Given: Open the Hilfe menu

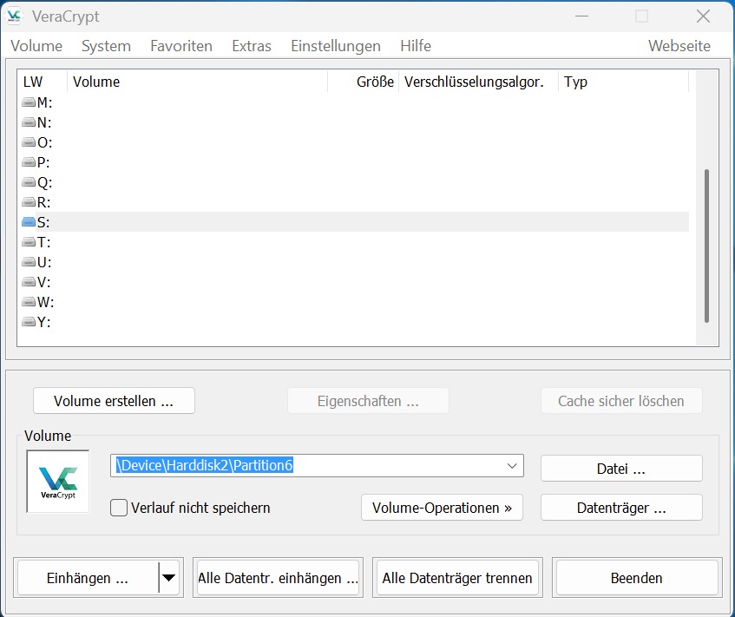Looking at the screenshot, I should (416, 46).
